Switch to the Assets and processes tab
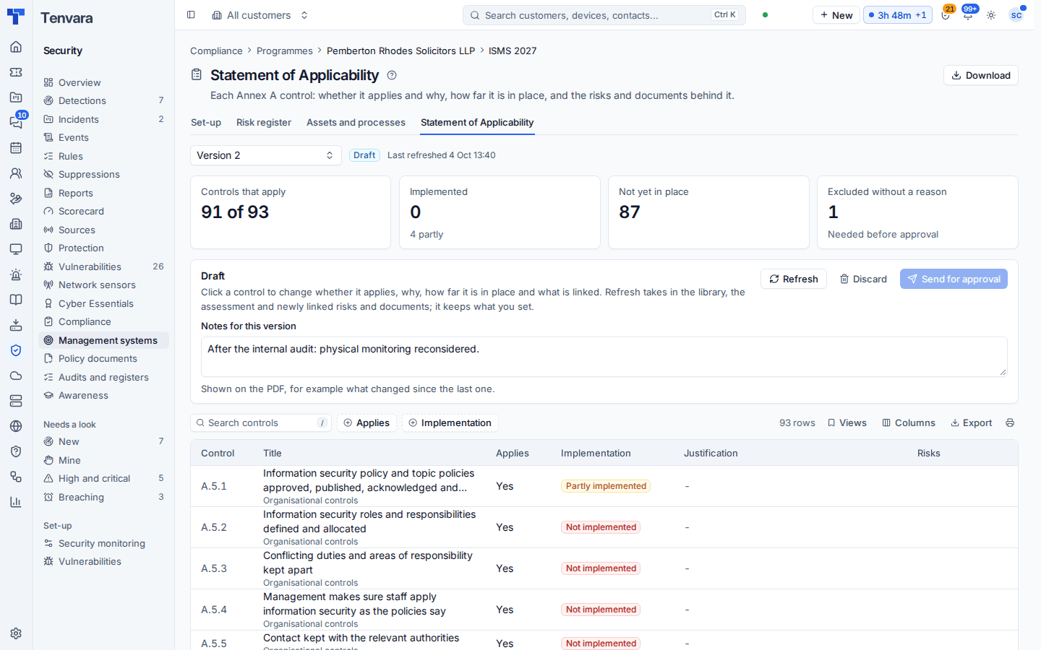The width and height of the screenshot is (1041, 650). pyautogui.click(x=356, y=123)
